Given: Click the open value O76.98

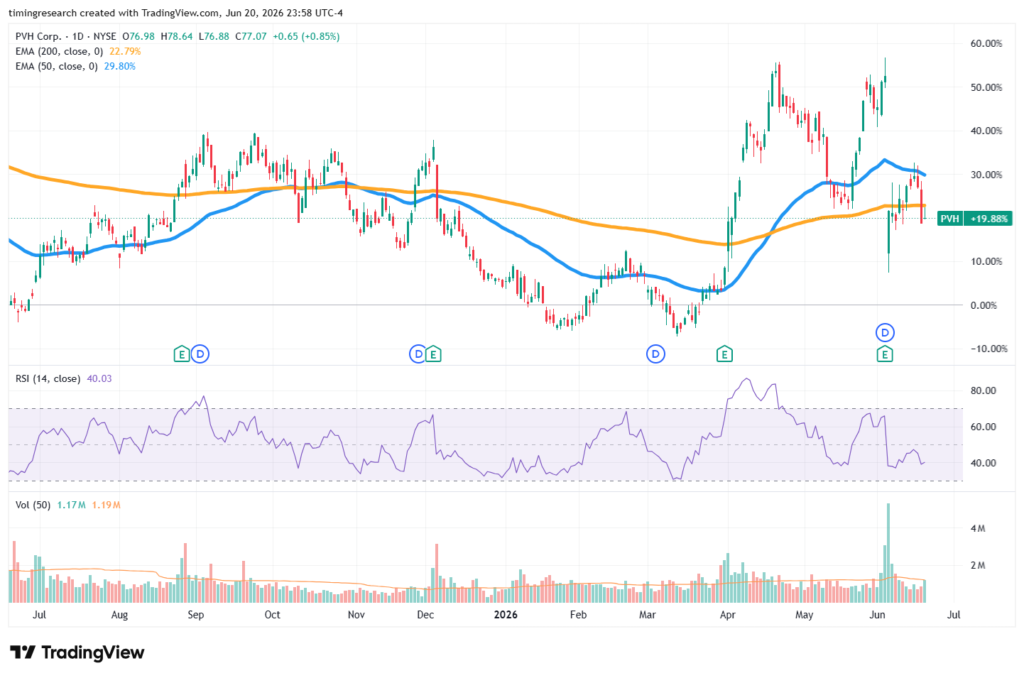Looking at the screenshot, I should tap(138, 36).
